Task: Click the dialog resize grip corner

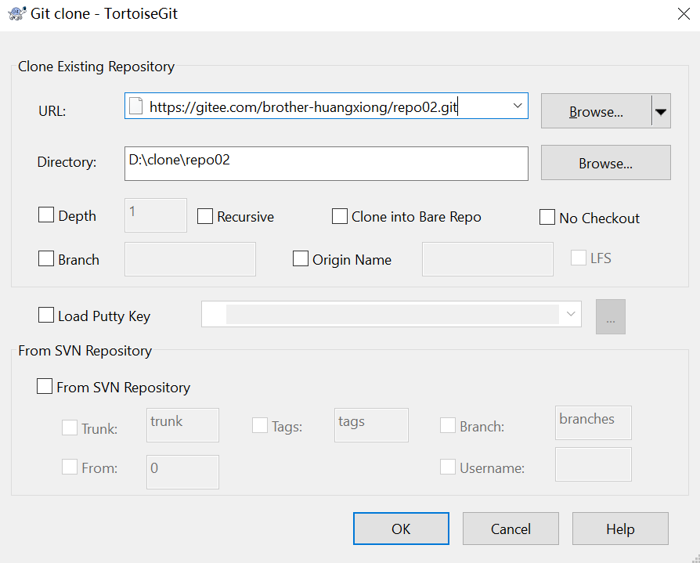Action: point(695,558)
